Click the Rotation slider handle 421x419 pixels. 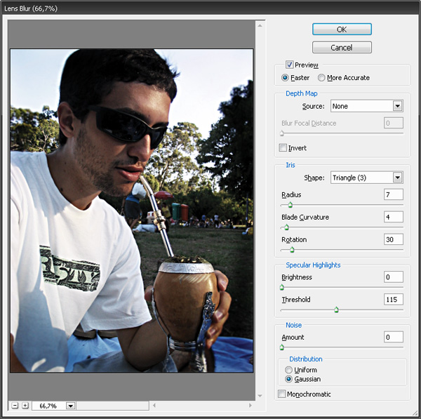coord(292,250)
